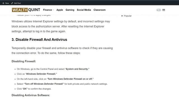Click the Disabling Antivirus Software subheading
The height and width of the screenshot is (101, 179).
point(31,95)
